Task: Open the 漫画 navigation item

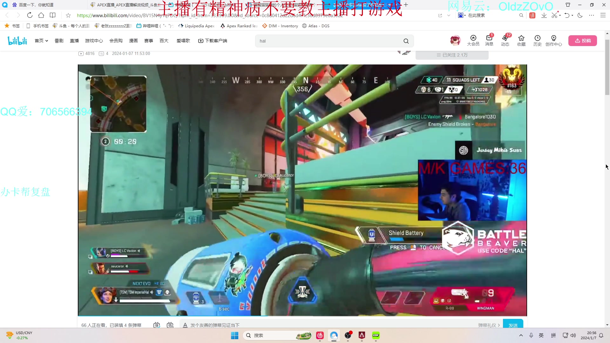Action: tap(133, 41)
